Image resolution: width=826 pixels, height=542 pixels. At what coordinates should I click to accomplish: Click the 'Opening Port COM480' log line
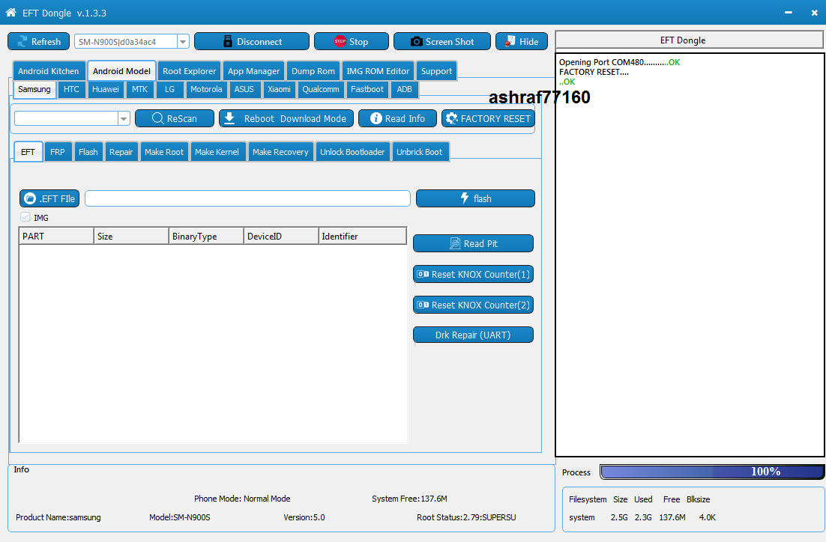click(619, 62)
